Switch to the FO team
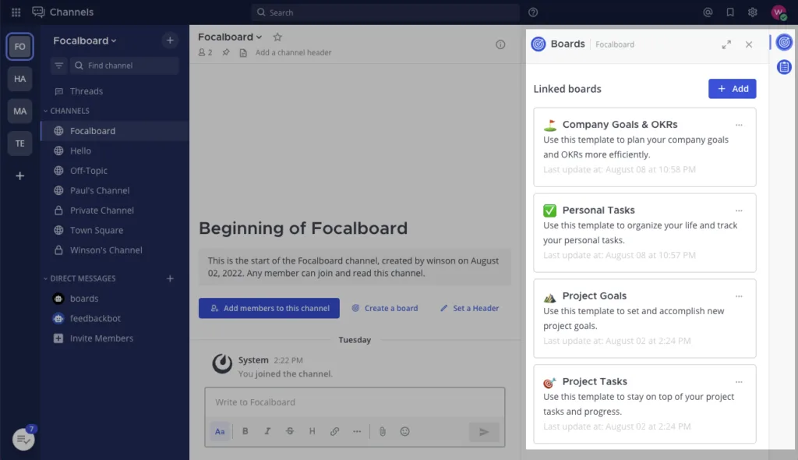 [x=19, y=46]
